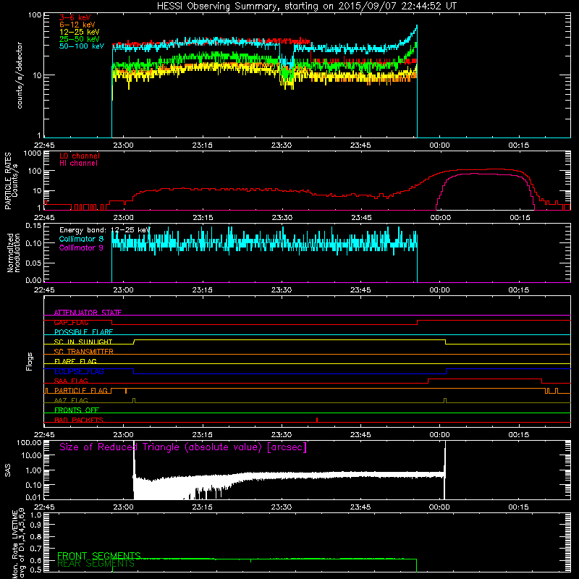The height and width of the screenshot is (579, 579).
Task: Select the FLARE_FLAG label
Action: pos(75,361)
